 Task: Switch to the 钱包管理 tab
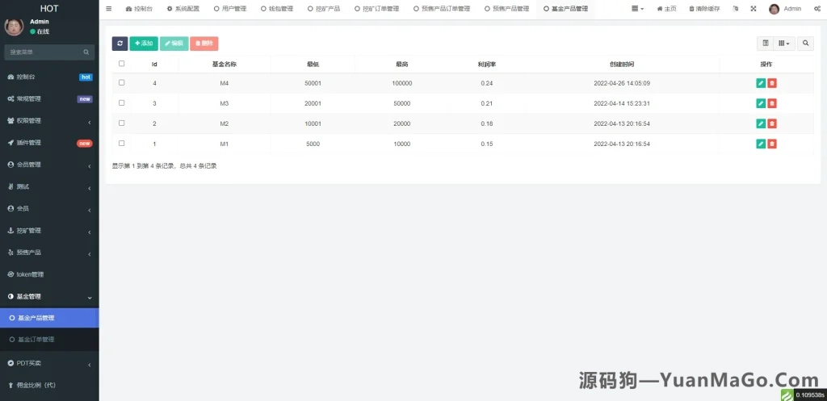[x=277, y=9]
